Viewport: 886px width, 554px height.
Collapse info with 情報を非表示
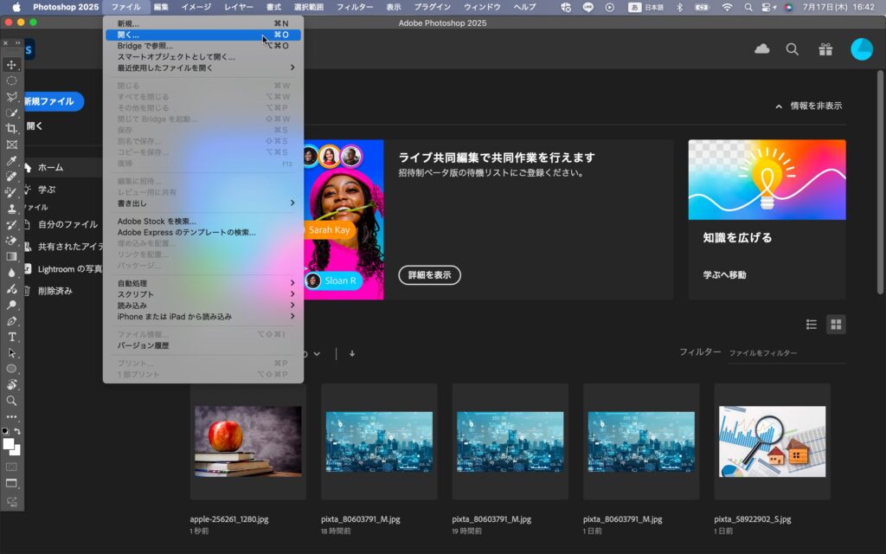(809, 106)
